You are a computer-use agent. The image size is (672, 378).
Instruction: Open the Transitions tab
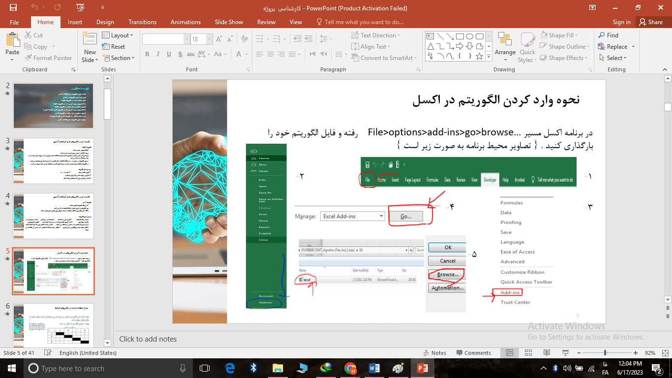(x=142, y=22)
